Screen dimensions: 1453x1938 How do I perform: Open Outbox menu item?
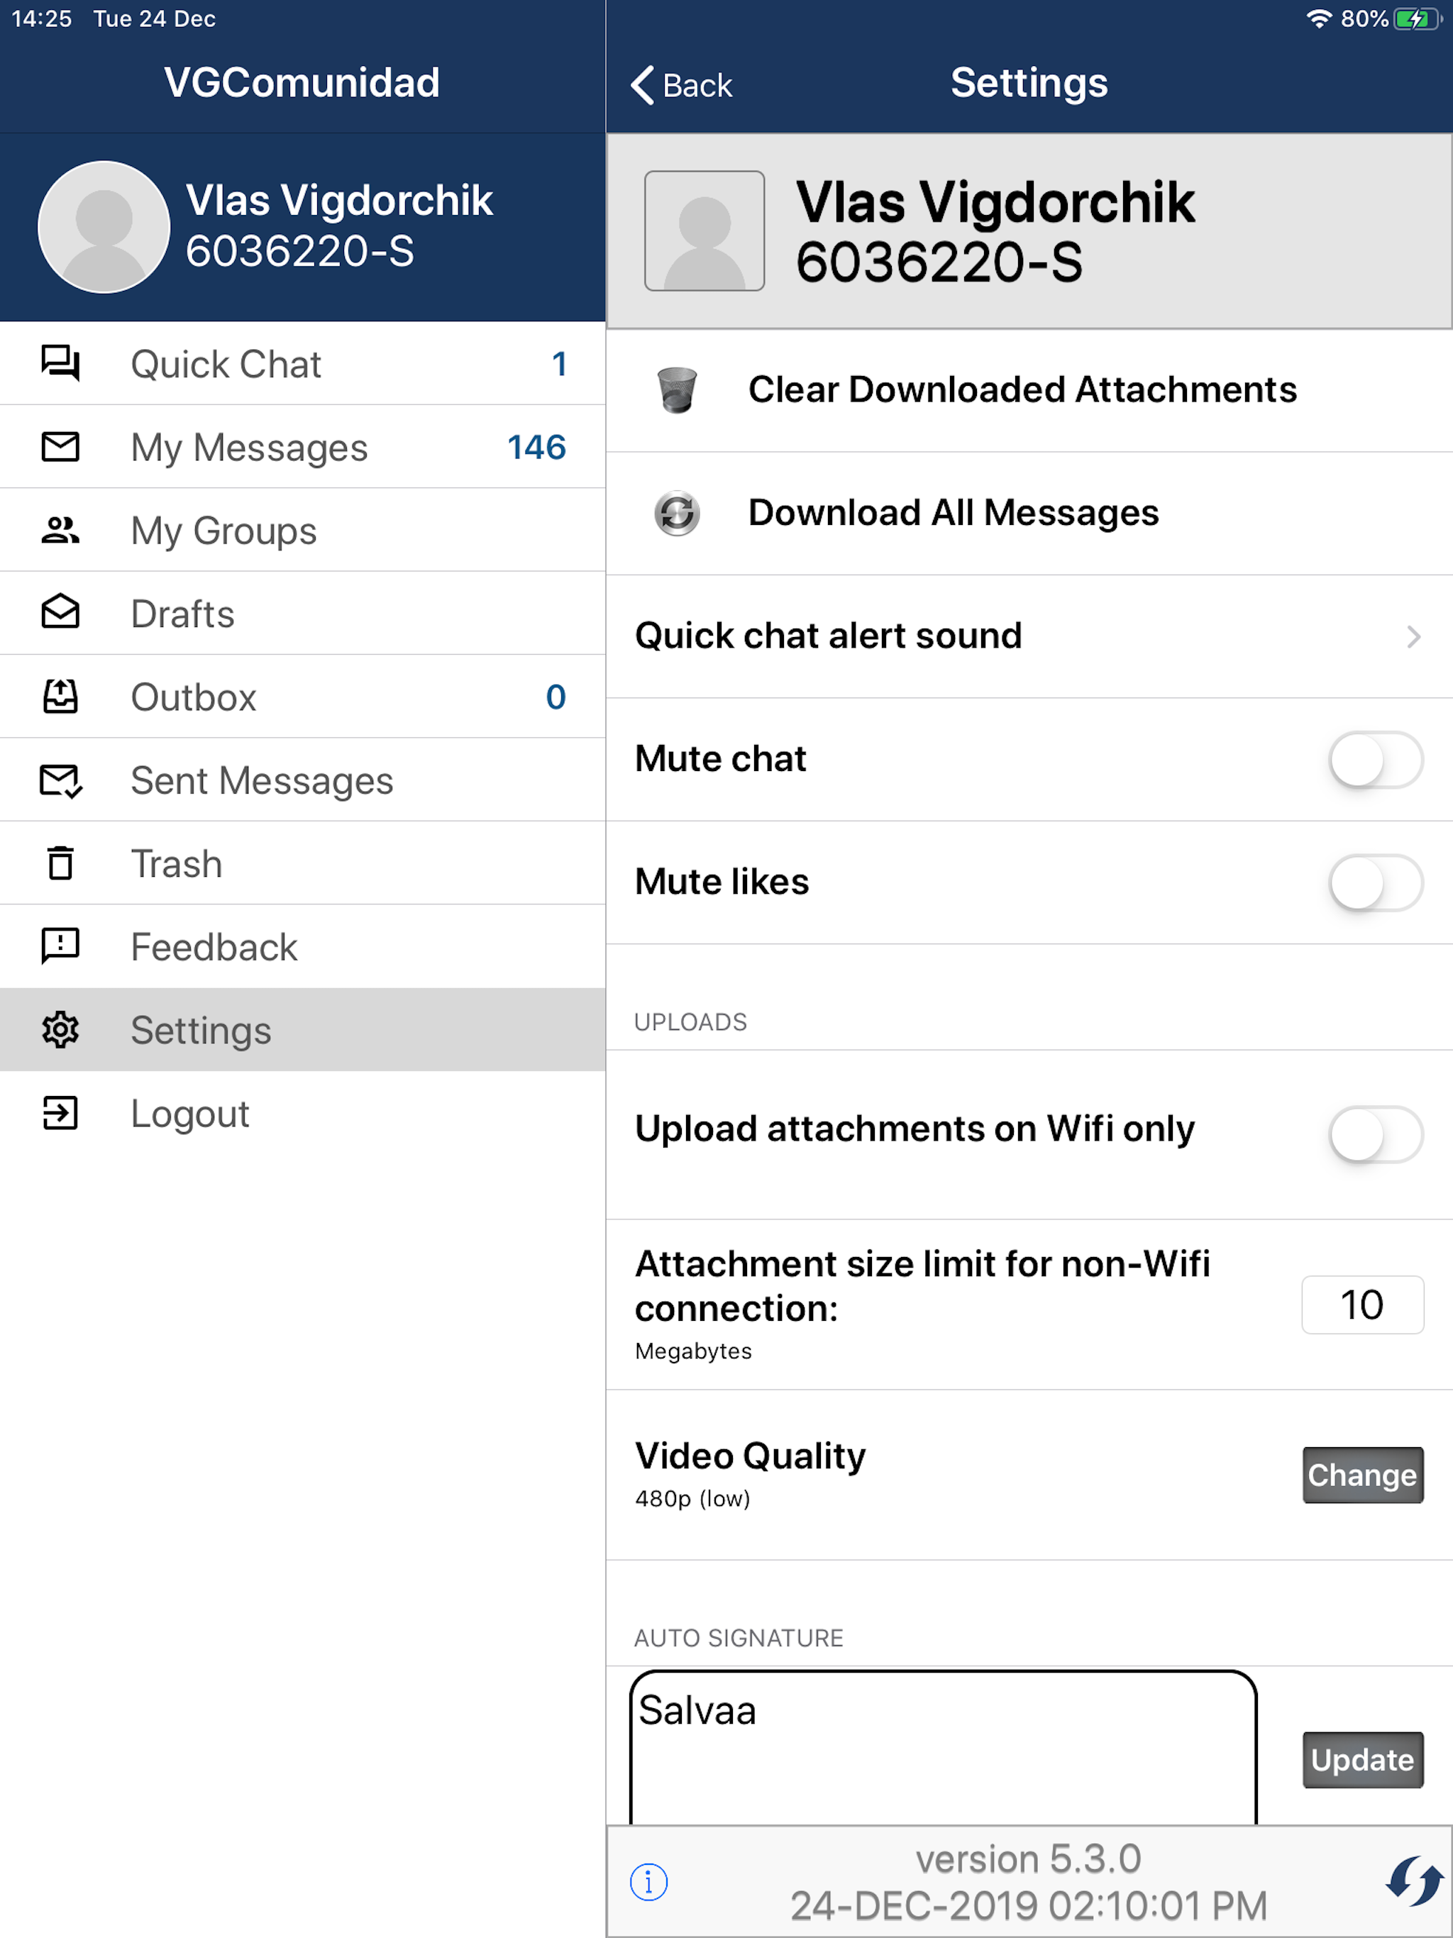pos(302,697)
